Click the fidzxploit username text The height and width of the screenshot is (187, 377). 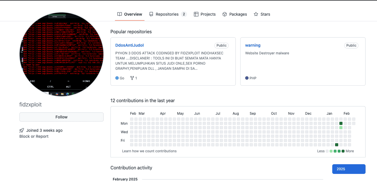point(30,104)
